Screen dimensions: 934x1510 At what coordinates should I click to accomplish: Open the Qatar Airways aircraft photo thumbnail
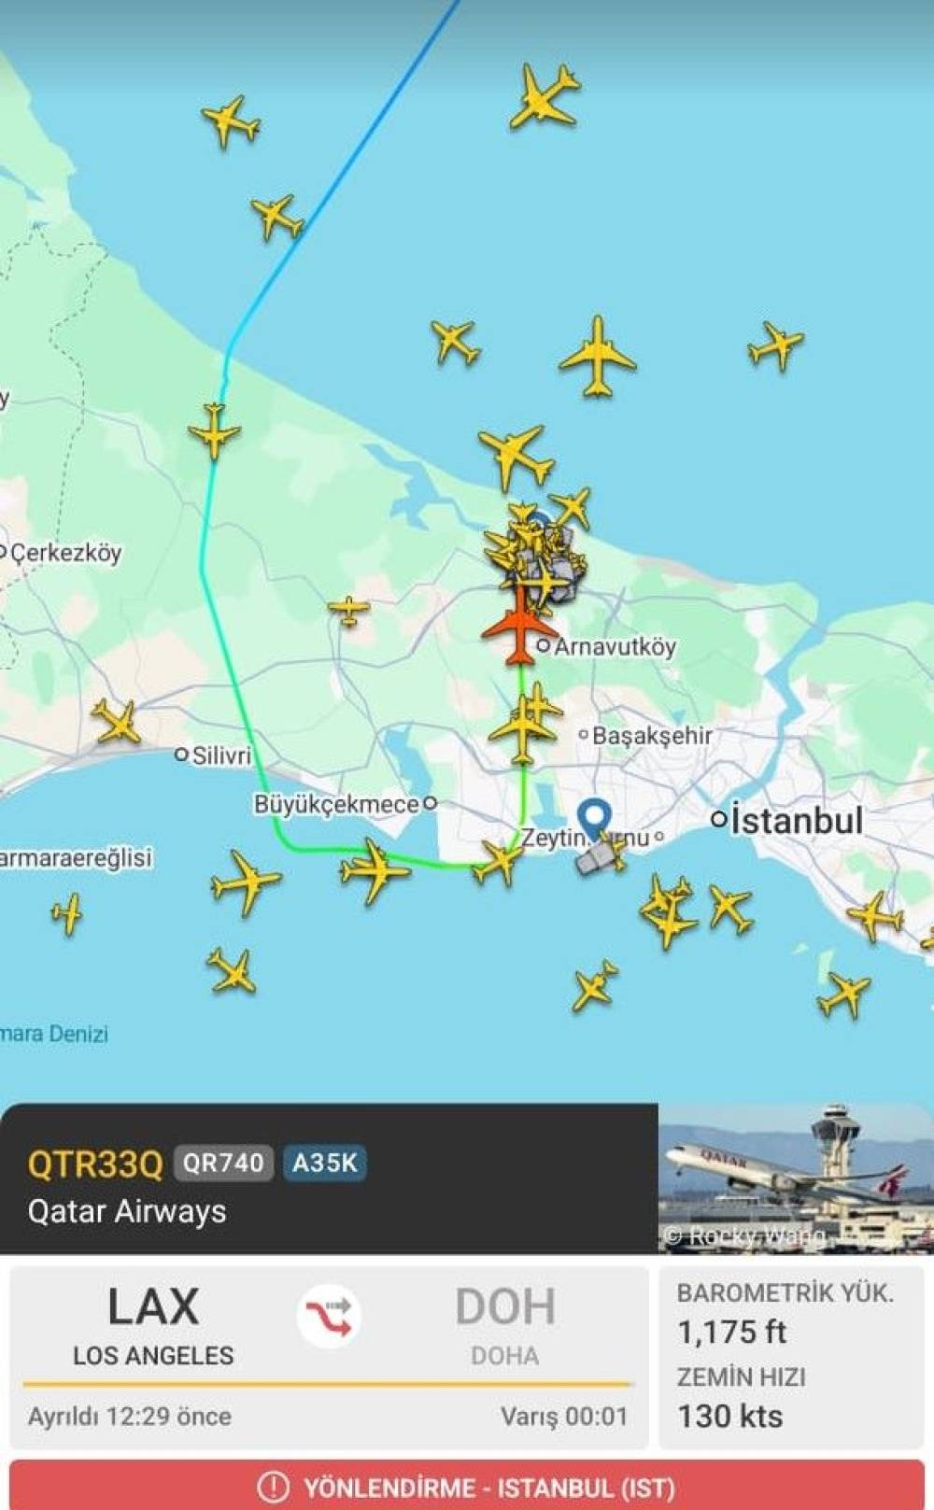[796, 1178]
